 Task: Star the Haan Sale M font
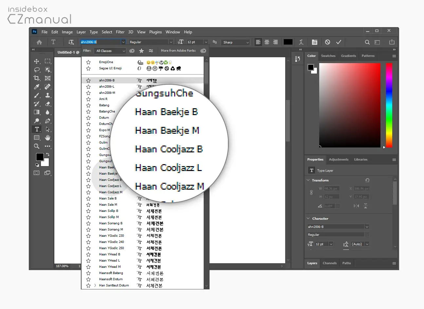point(88,205)
